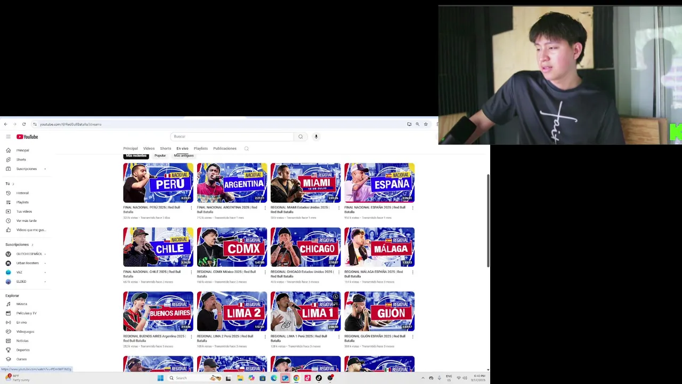Open options for REGIONAL BUENOS AIRES video
Viewport: 682px width, 384px height.
191,337
